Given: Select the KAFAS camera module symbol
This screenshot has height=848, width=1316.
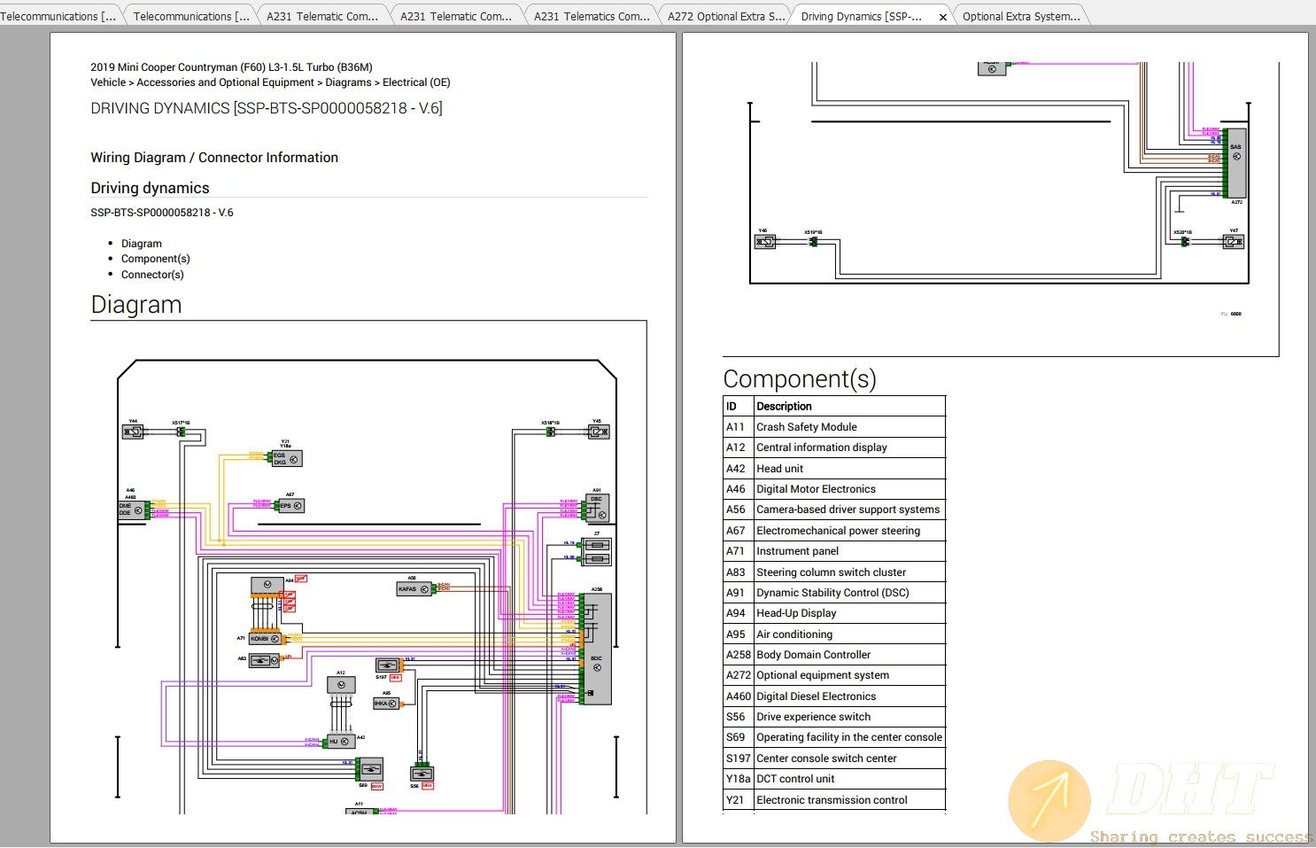Looking at the screenshot, I should [414, 589].
